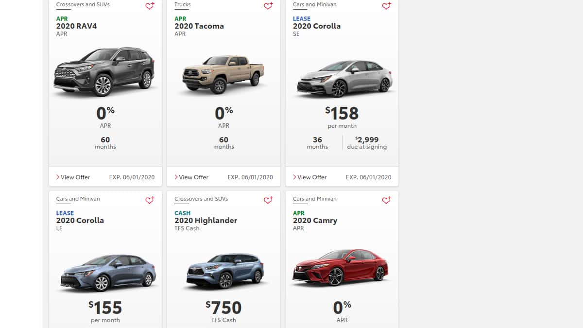Click the 2020 Highlander title
583x328 pixels.
[x=206, y=221]
